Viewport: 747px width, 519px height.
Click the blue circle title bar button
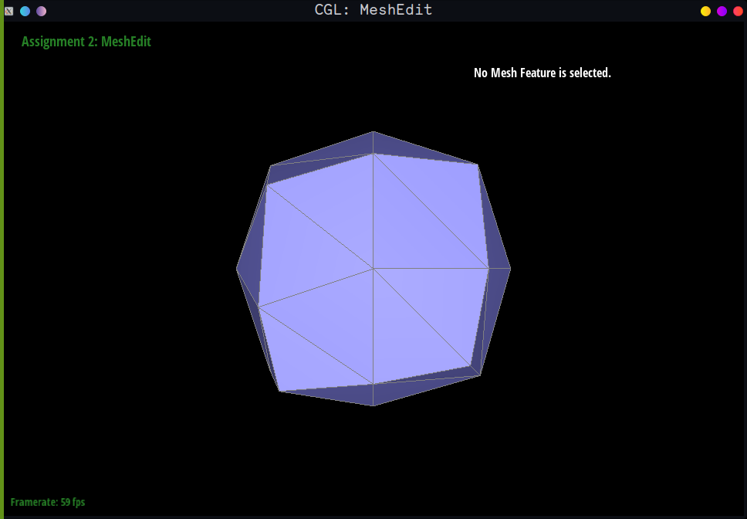tap(25, 11)
